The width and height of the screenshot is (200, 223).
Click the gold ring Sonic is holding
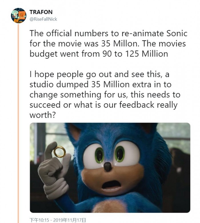(x=59, y=152)
